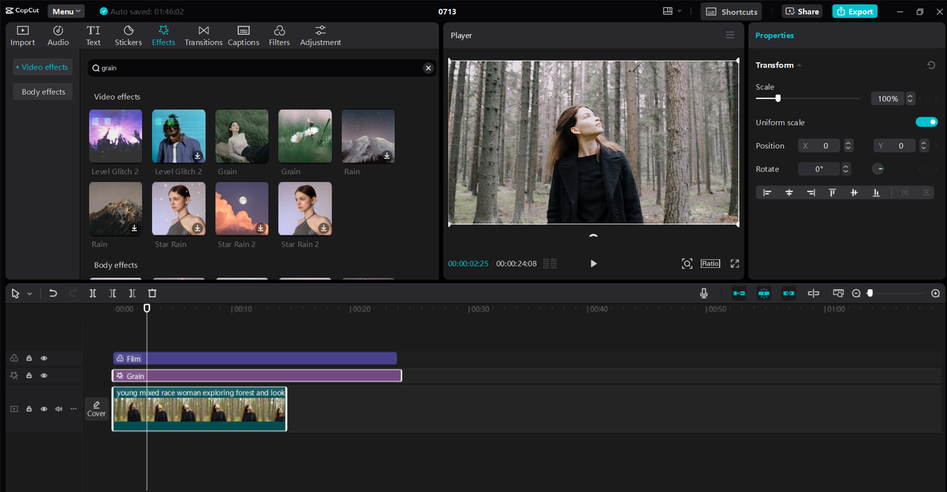Toggle clip linkage in timeline
Viewport: 947px width, 492px height.
(x=789, y=293)
